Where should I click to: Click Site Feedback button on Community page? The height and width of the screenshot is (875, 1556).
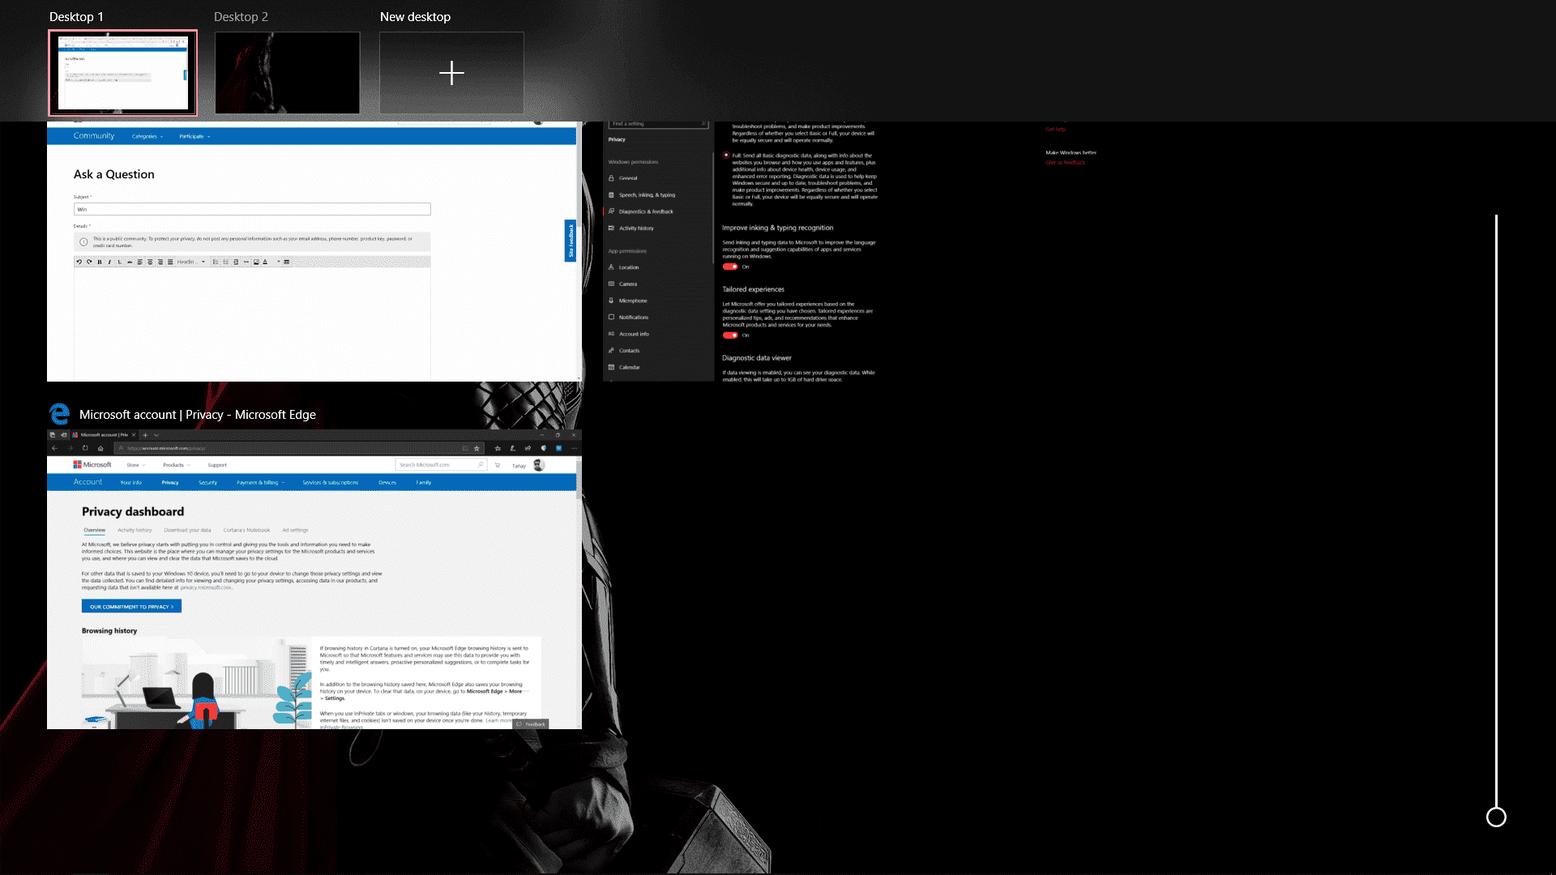[570, 241]
